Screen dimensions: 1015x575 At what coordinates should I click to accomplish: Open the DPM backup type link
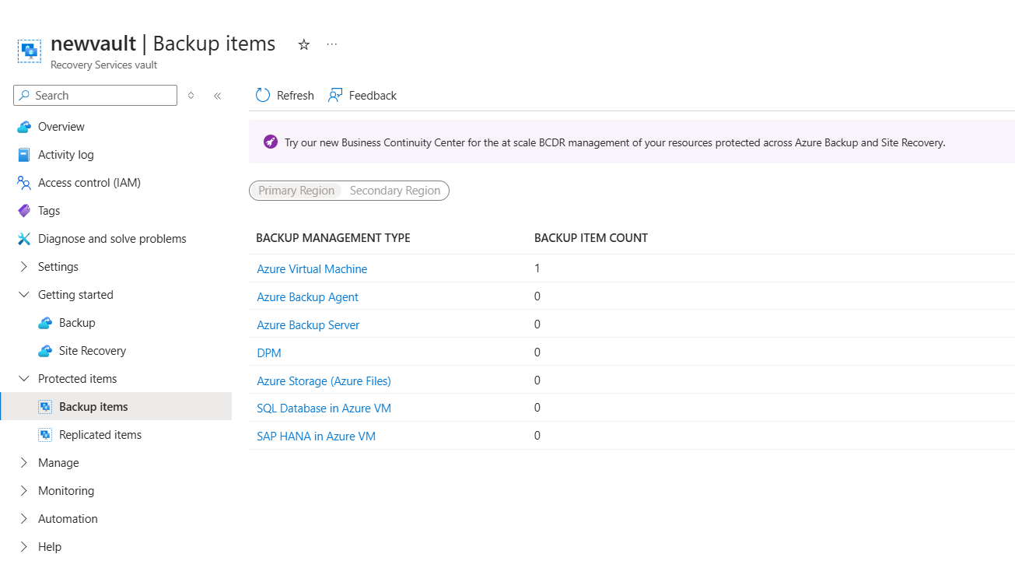[269, 353]
